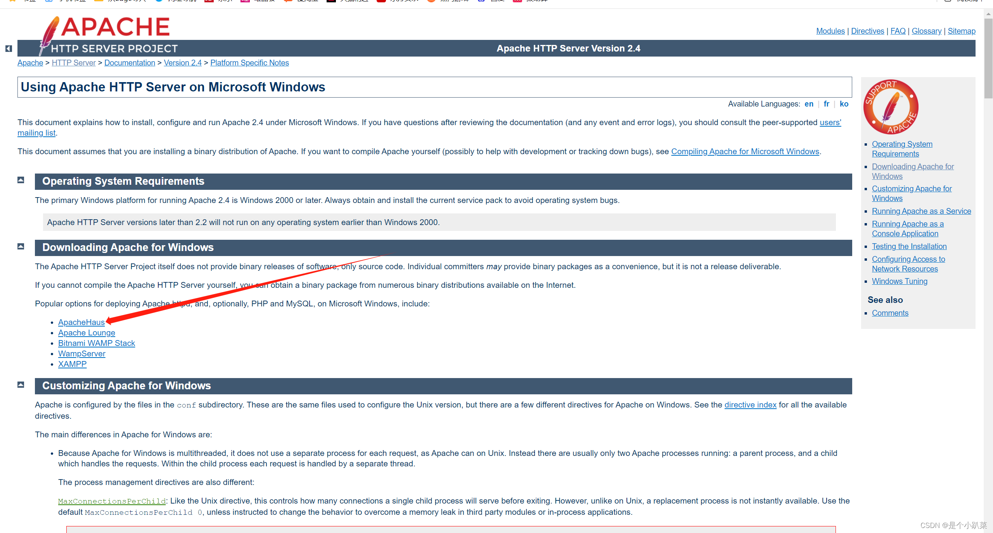993x533 pixels.
Task: Switch language to Korean (ko)
Action: pos(844,104)
